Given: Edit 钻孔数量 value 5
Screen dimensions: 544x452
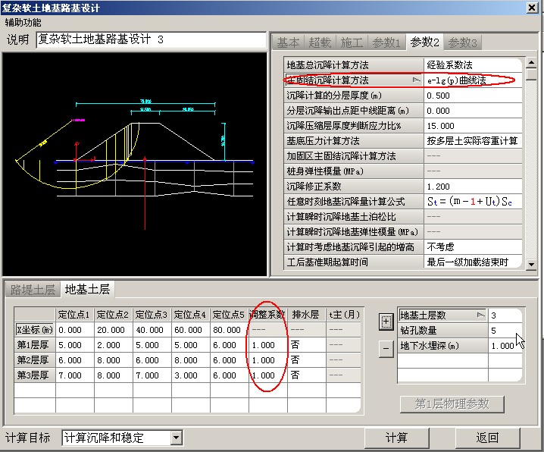Looking at the screenshot, I should (x=505, y=331).
